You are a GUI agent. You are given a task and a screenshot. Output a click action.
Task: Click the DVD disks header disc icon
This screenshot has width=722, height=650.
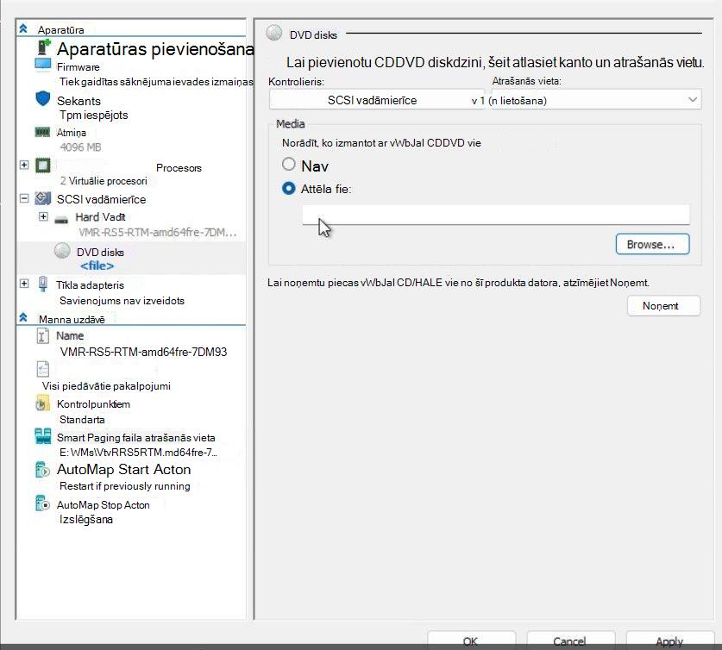point(274,33)
